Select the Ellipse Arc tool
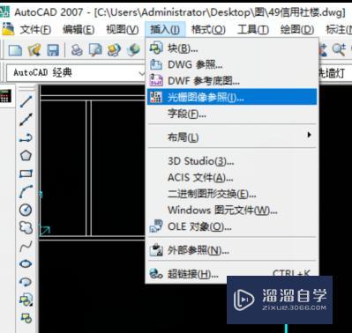The height and width of the screenshot is (333, 352). 26,282
